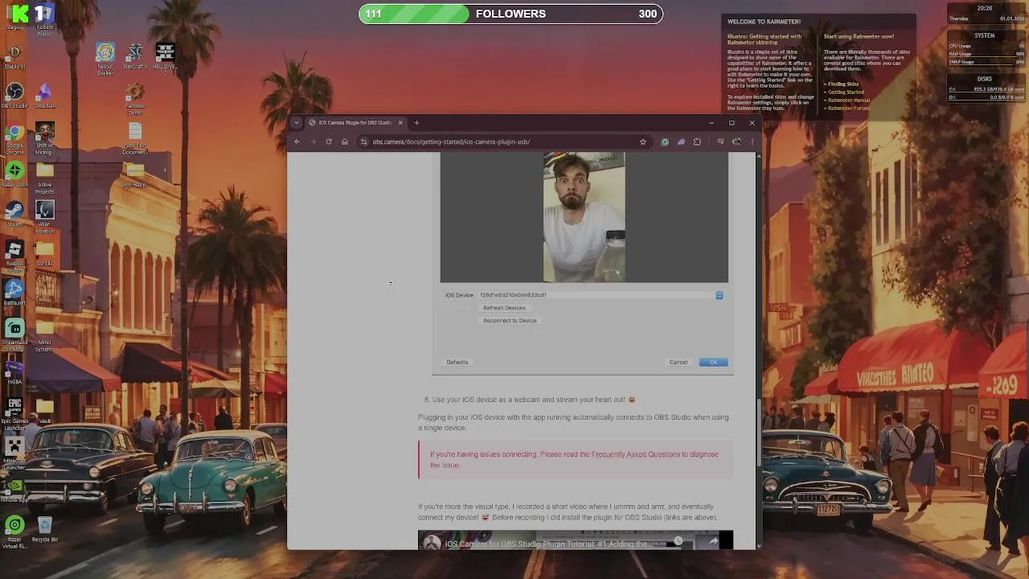Viewport: 1029px width, 579px height.
Task: Click Cancel in the OBS dialog image
Action: pos(678,362)
